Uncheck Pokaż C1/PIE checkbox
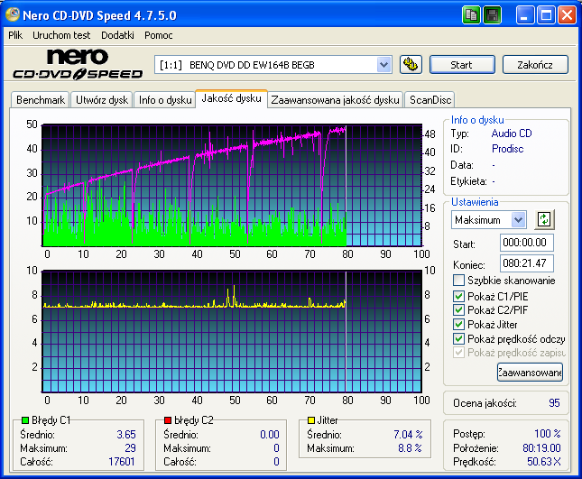The image size is (582, 479). point(458,296)
